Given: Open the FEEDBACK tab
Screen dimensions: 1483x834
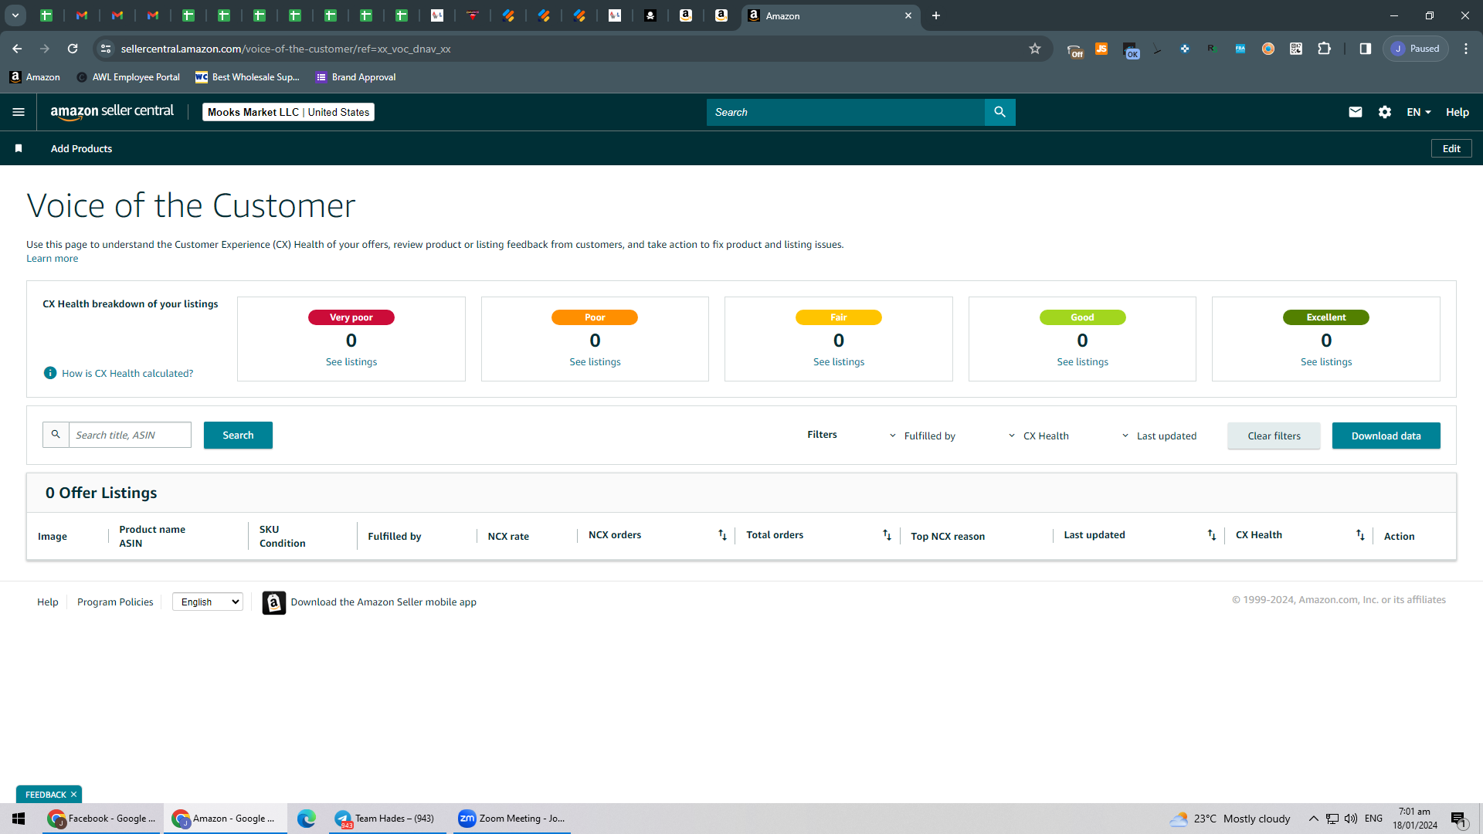Looking at the screenshot, I should coord(46,795).
